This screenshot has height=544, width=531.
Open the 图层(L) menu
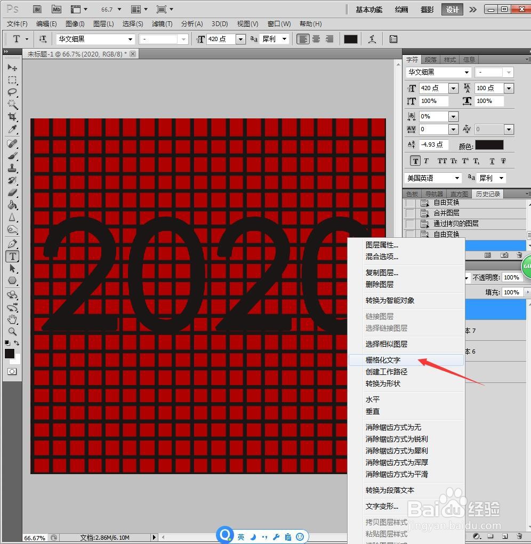103,24
